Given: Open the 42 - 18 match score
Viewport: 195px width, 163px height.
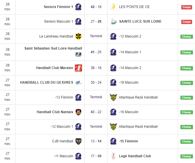Looking at the screenshot, I should coord(96,7).
